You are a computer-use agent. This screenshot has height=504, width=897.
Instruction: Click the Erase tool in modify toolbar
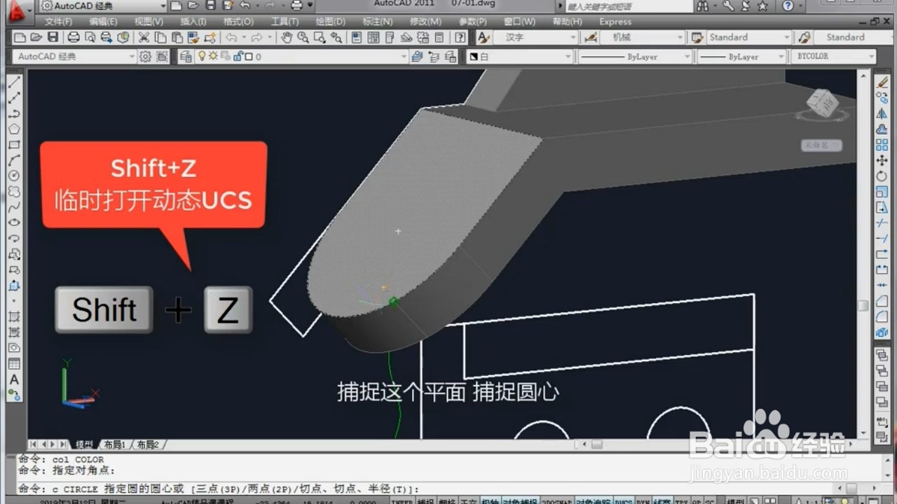pos(882,83)
